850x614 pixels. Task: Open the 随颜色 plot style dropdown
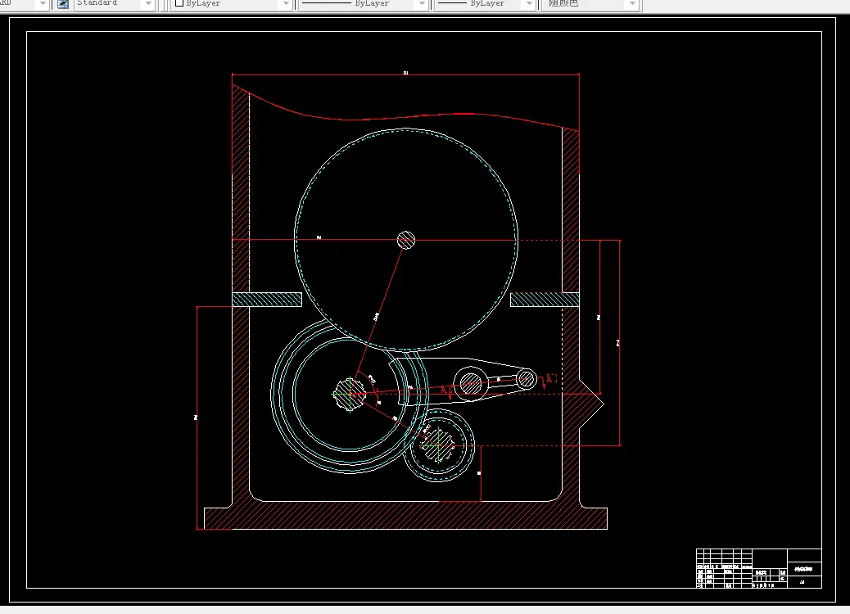[x=591, y=4]
